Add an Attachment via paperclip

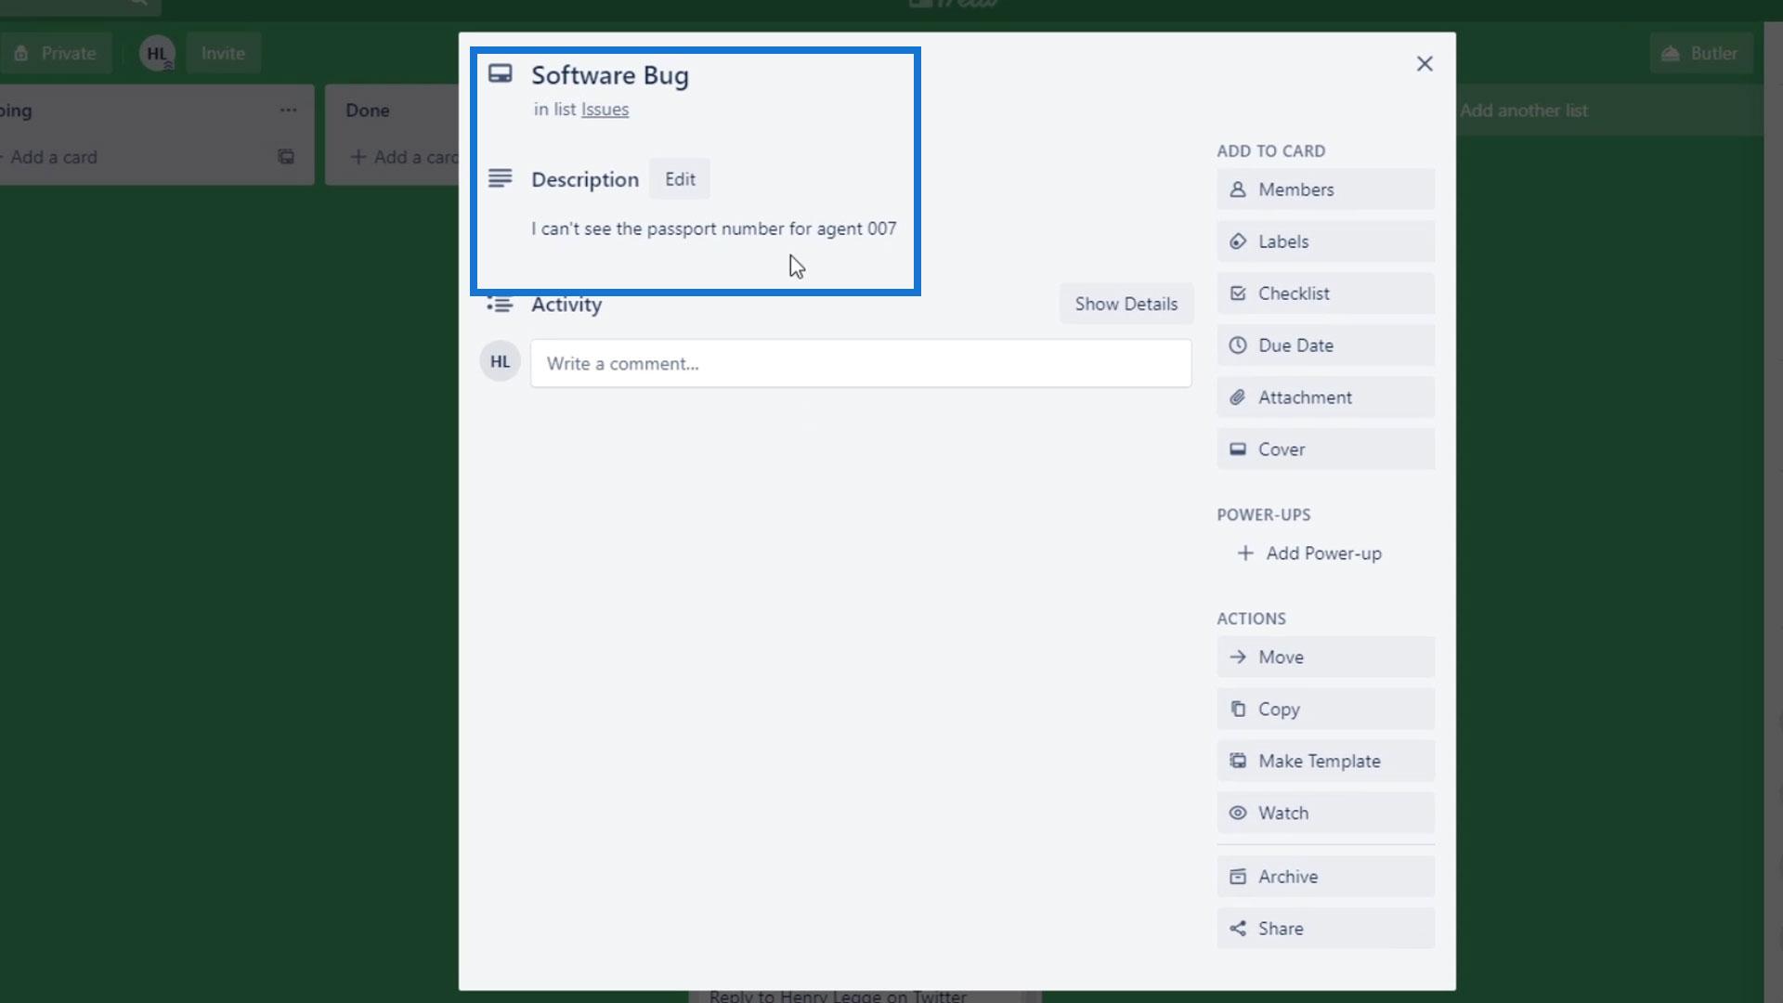click(1325, 397)
